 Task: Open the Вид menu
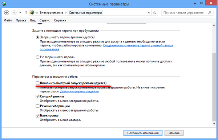pos(33,20)
